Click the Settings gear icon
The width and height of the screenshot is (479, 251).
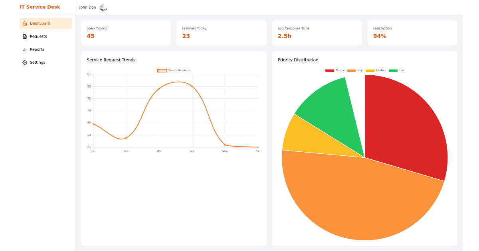click(x=24, y=62)
